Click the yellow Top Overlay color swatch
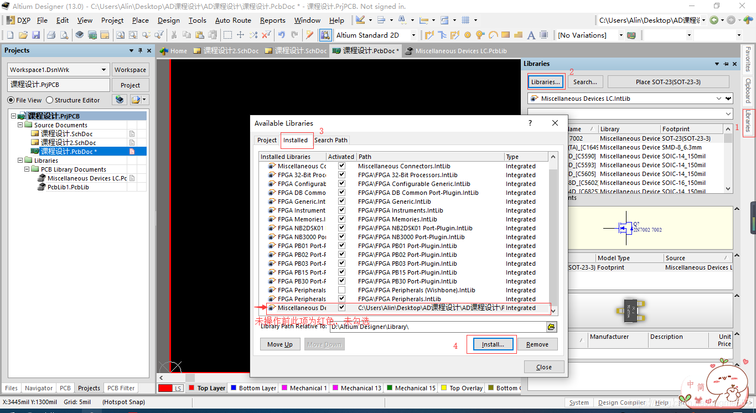Image resolution: width=756 pixels, height=413 pixels. point(444,388)
